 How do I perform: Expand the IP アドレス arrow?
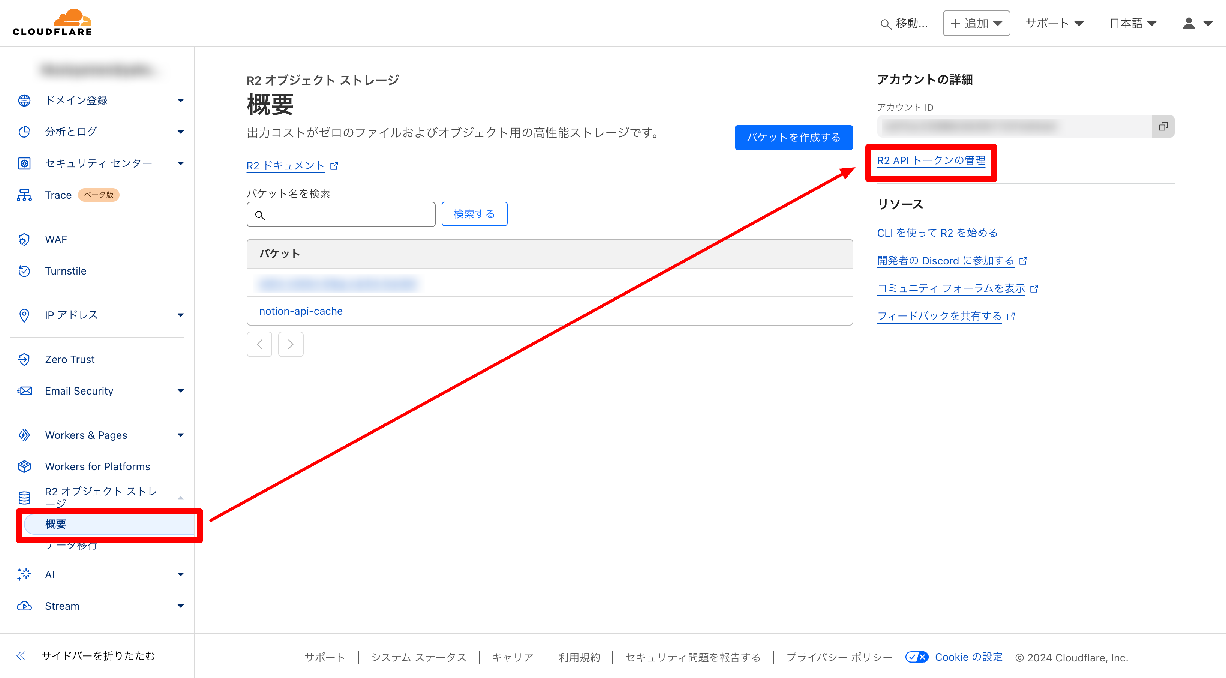(x=180, y=315)
